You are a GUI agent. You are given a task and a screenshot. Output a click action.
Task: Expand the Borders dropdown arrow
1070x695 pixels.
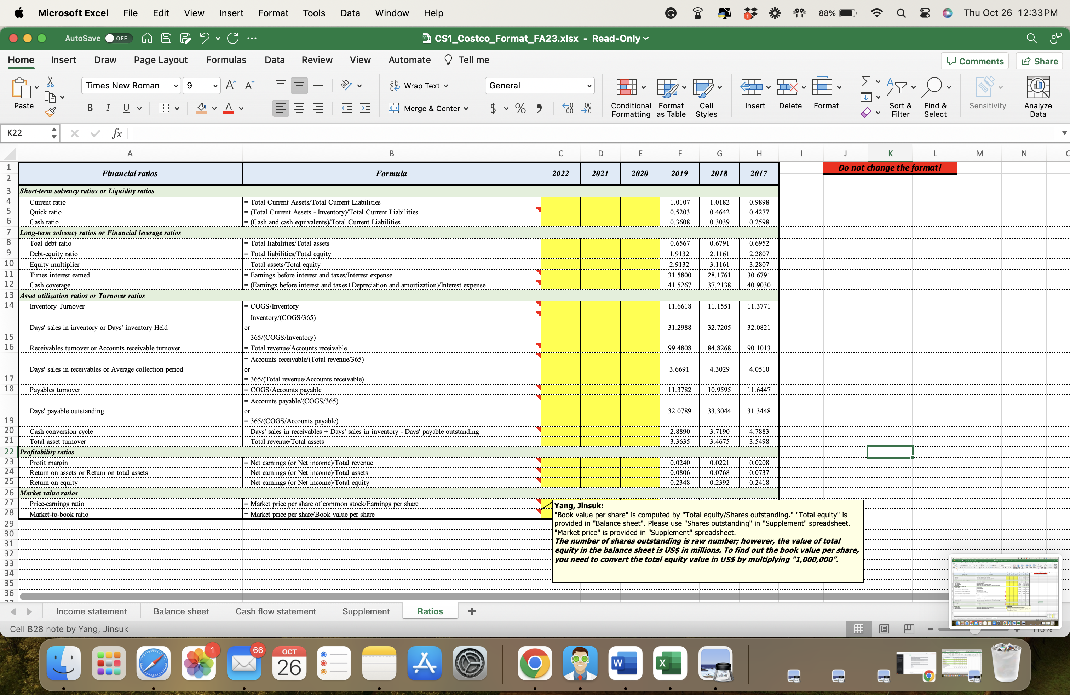click(x=177, y=108)
